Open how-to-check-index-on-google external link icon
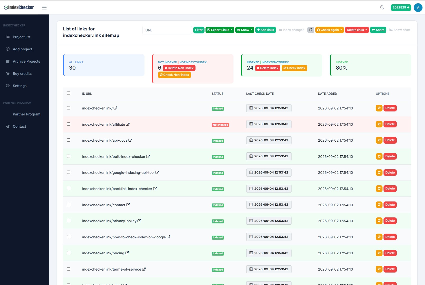Viewport: 425px width, 285px height. tap(168, 237)
